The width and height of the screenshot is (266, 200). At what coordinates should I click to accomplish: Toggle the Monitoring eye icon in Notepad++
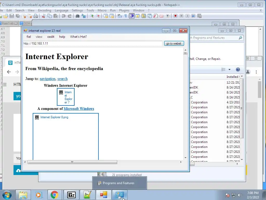[168, 16]
